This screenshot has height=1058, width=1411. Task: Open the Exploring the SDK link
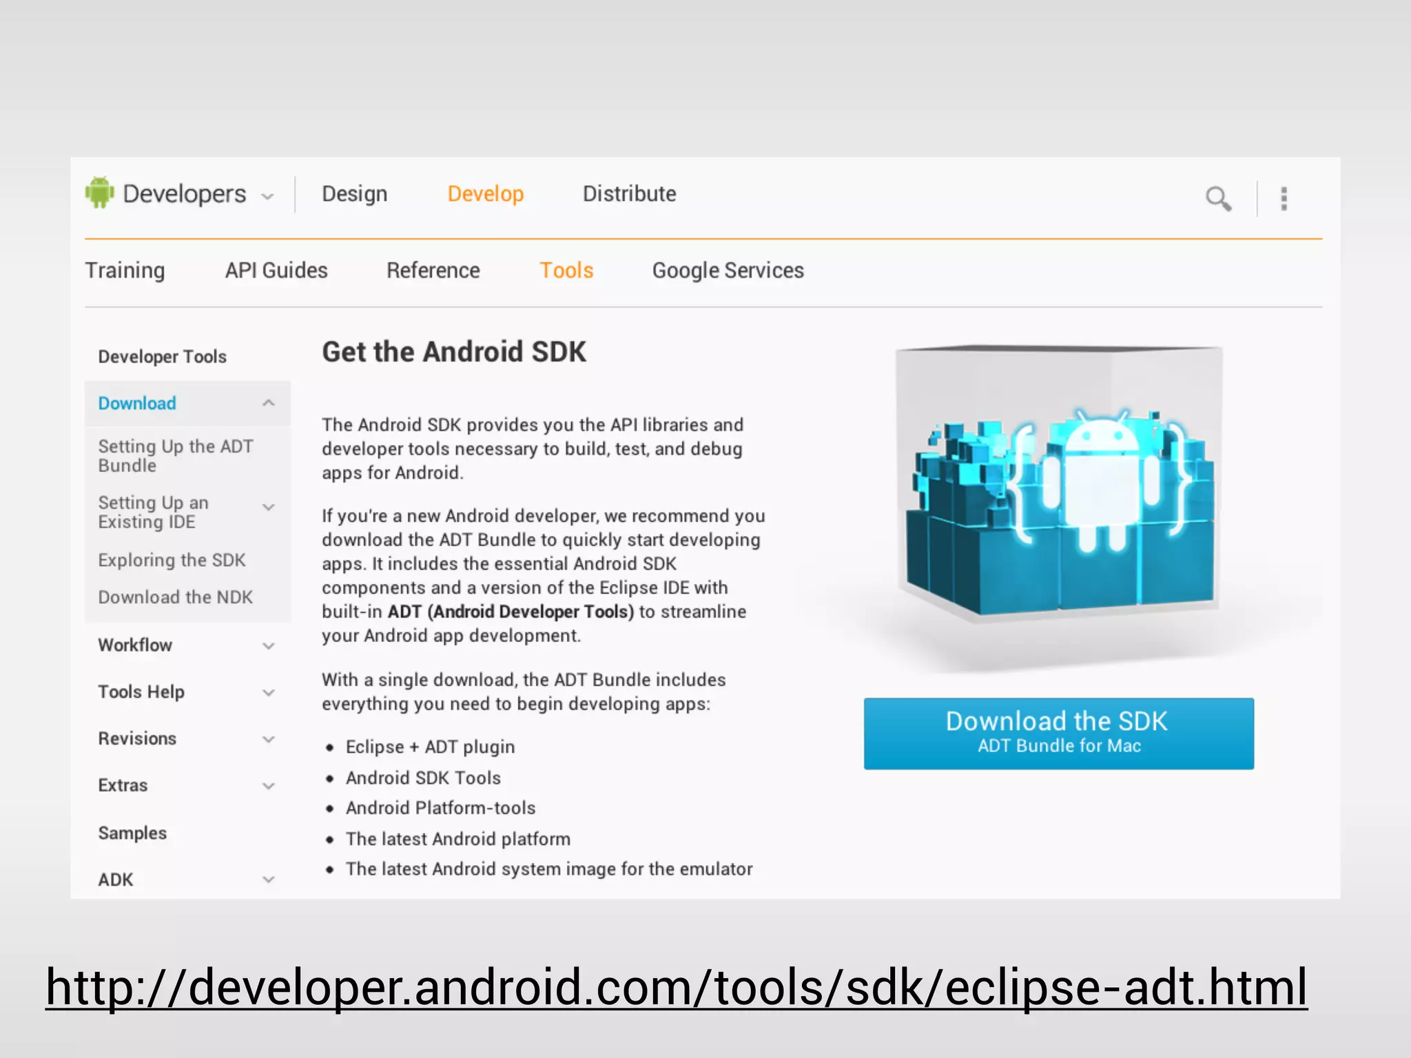click(x=172, y=560)
